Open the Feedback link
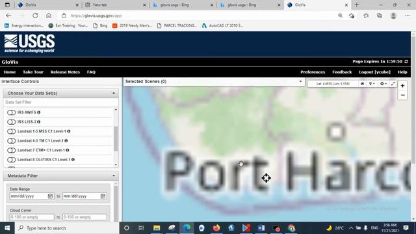This screenshot has width=416, height=234. tap(342, 72)
